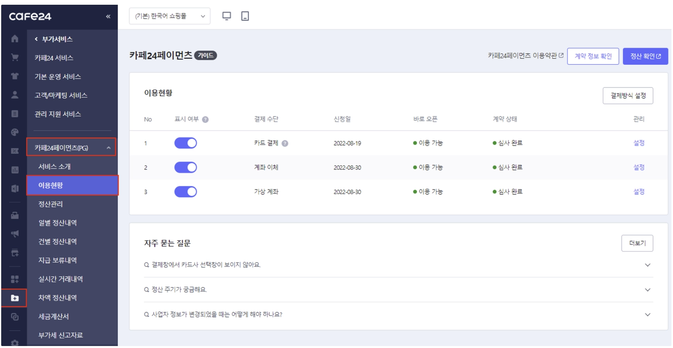Viewport: 673px width, 348px height.
Task: Click the help icon beside 카드 결제
Action: pyautogui.click(x=285, y=144)
